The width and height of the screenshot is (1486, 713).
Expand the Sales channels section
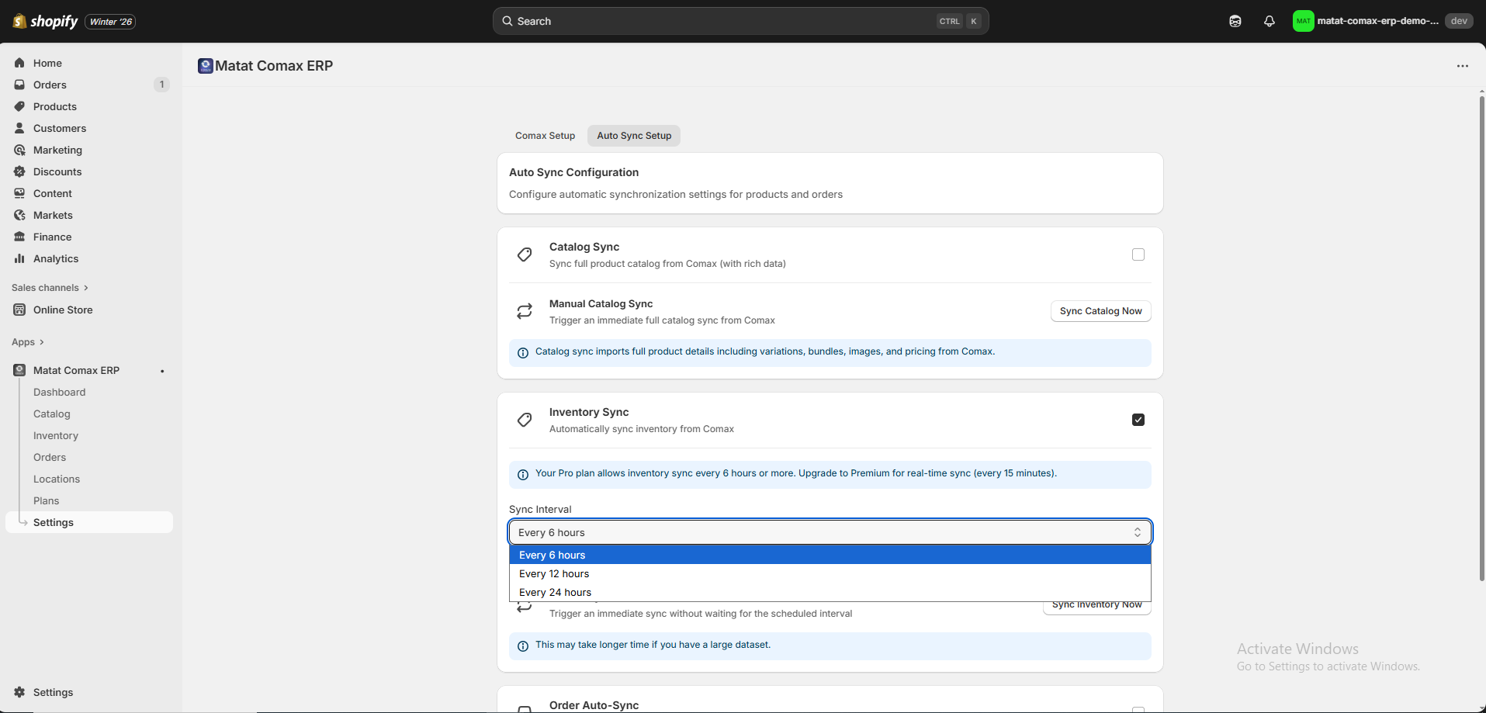[50, 288]
